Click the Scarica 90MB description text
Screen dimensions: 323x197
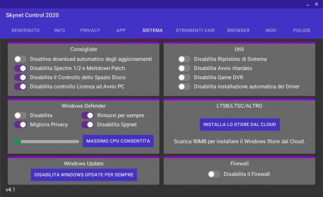coord(240,142)
